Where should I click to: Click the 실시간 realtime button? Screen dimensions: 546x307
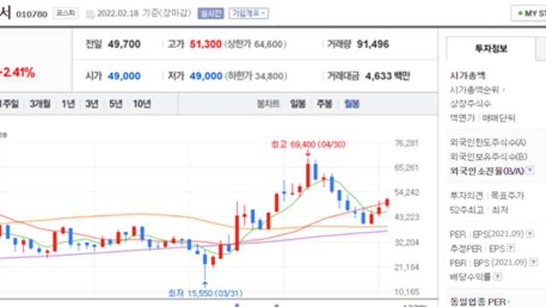[x=211, y=14]
